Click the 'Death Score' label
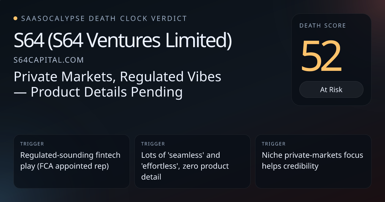This screenshot has height=202, width=385. pos(322,26)
